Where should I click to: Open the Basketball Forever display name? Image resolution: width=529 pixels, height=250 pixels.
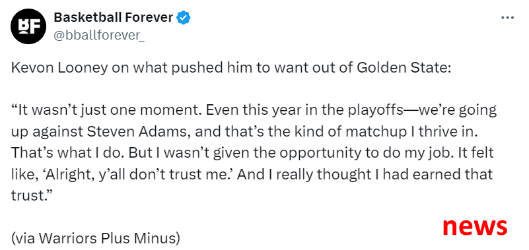pos(114,17)
